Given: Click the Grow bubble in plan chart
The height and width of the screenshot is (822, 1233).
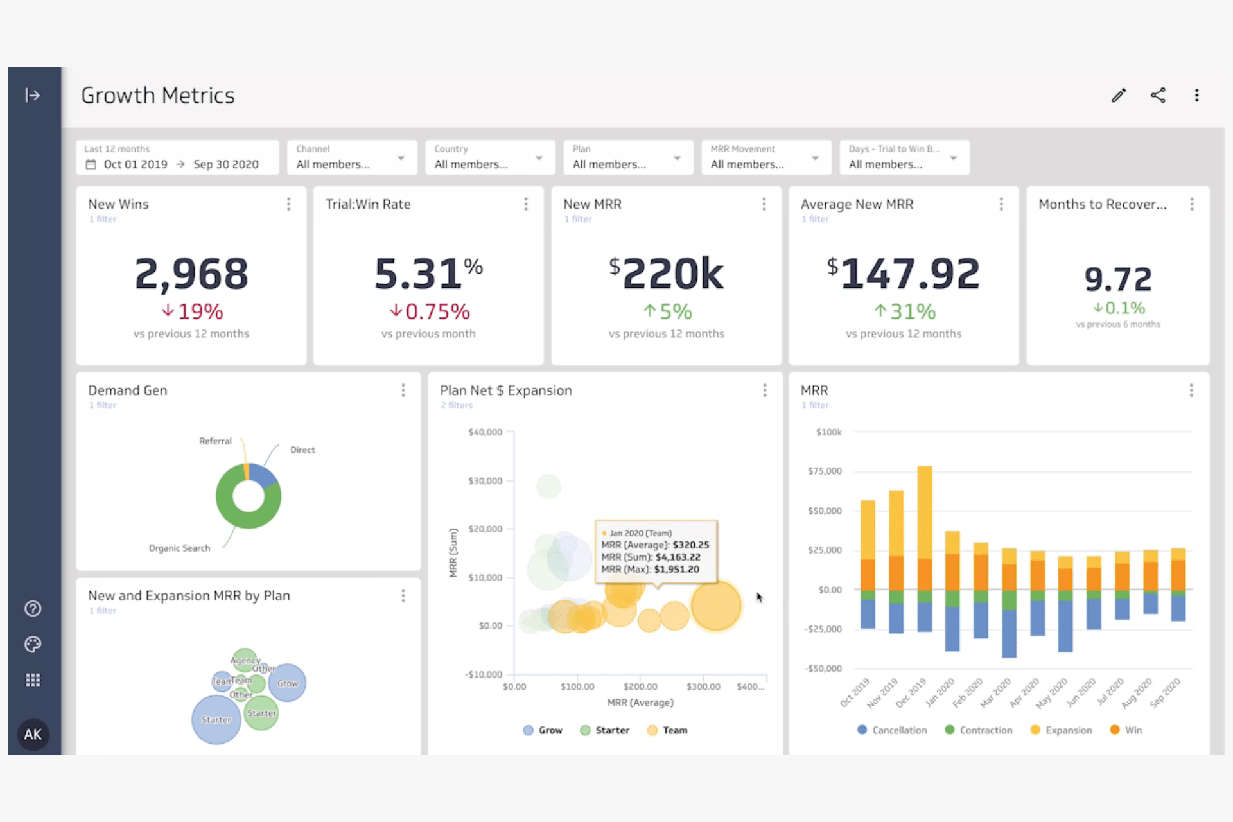Looking at the screenshot, I should point(287,683).
